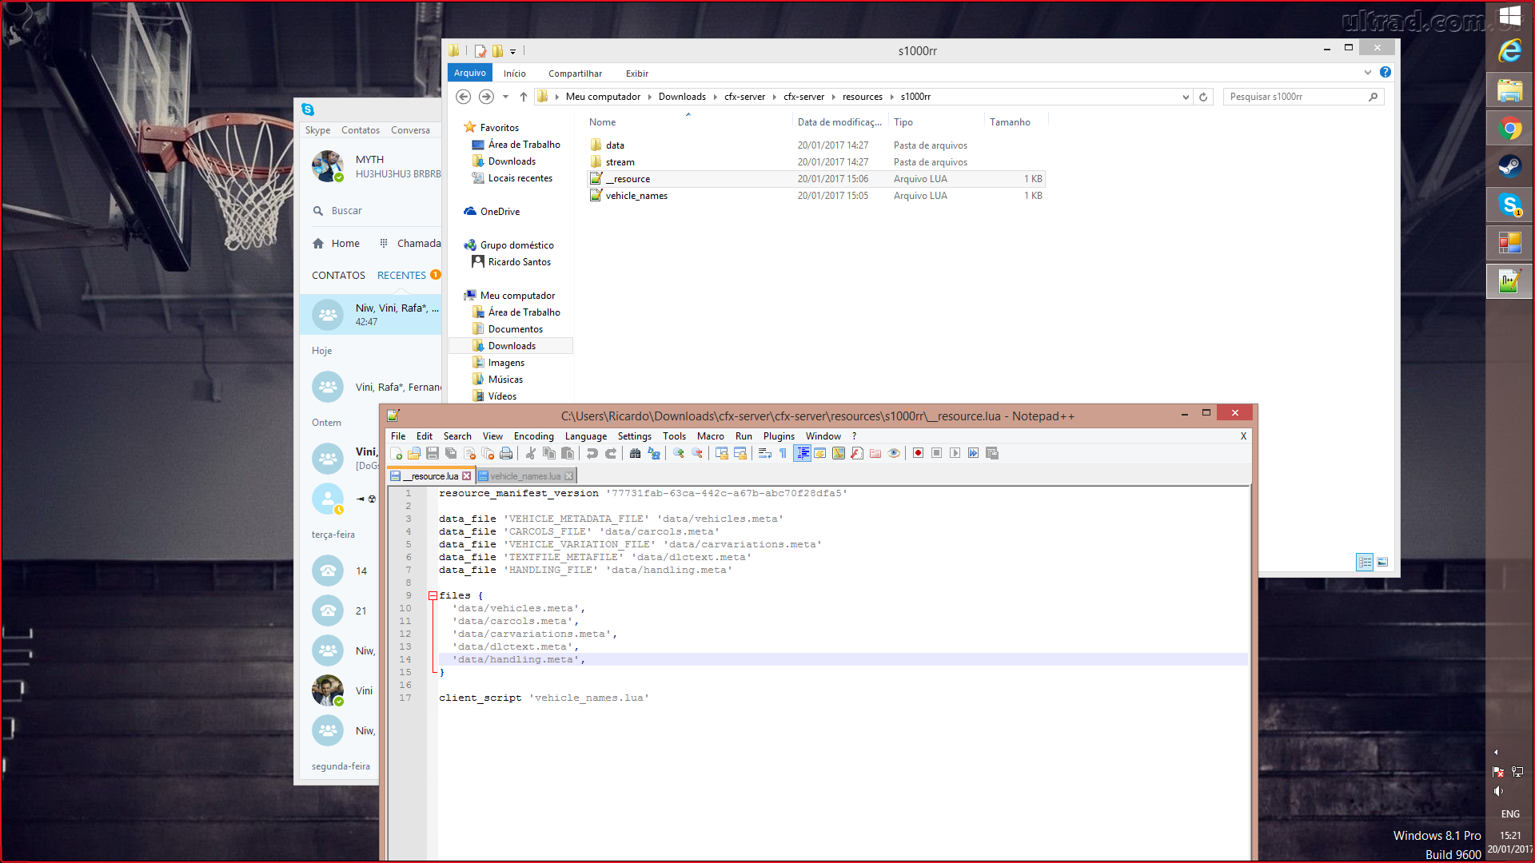Click RECENTES in the Skype contacts list
Screen dimensions: 1535x863
(401, 275)
